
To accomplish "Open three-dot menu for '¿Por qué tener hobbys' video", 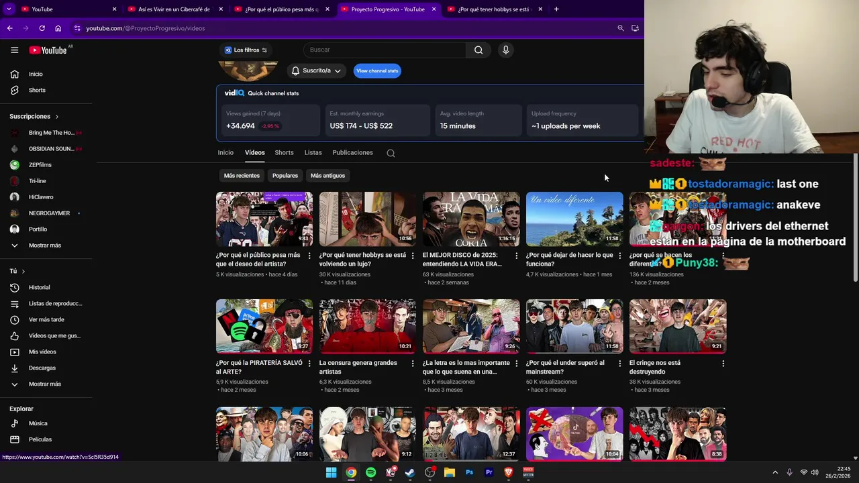I will tap(413, 256).
